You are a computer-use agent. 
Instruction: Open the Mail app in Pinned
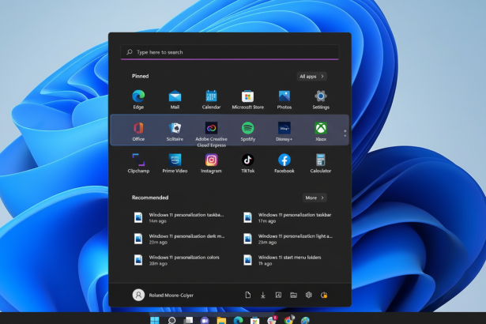tap(175, 100)
